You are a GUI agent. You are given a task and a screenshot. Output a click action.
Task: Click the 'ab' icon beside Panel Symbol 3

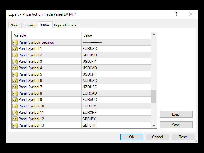[x=15, y=62]
